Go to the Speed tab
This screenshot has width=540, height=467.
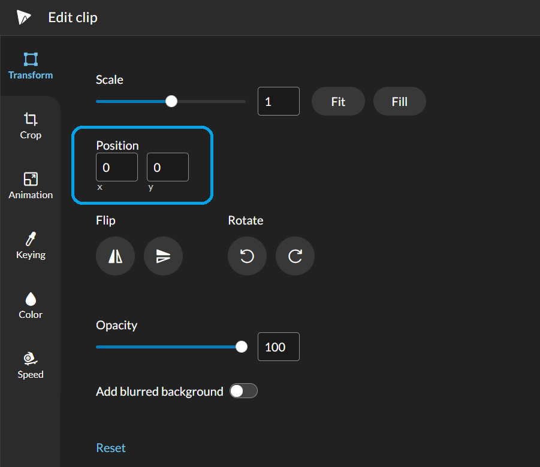[x=31, y=365]
